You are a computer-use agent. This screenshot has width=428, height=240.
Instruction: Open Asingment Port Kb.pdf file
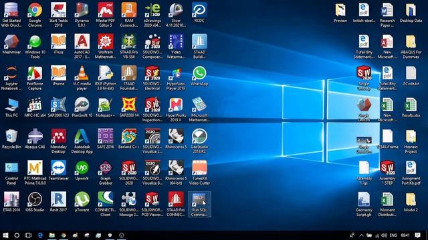[411, 173]
